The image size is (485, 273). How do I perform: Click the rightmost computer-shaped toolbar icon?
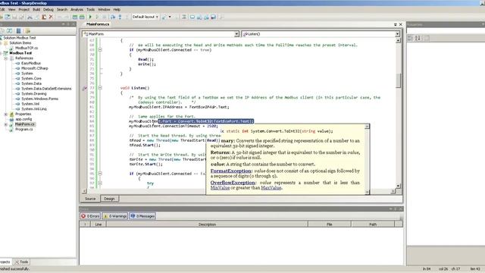pos(214,17)
